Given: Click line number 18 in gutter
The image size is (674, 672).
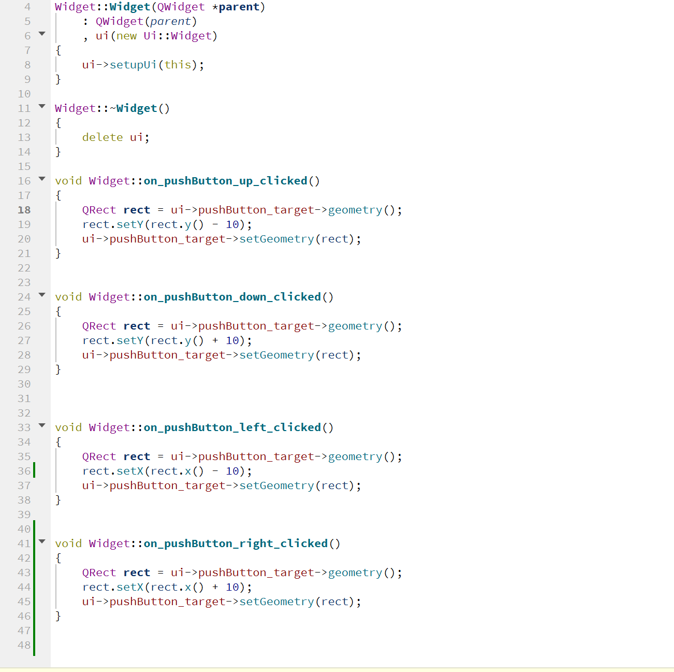Looking at the screenshot, I should 24,210.
